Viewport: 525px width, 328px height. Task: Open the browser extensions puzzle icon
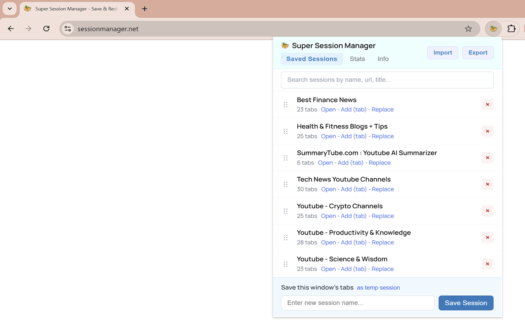click(511, 29)
